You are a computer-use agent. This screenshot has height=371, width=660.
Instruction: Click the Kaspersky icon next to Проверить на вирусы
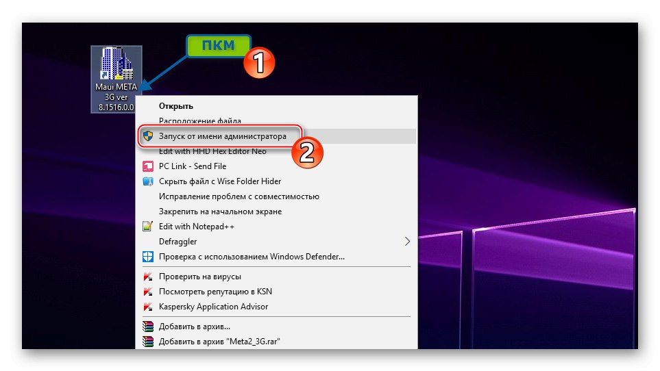click(148, 277)
